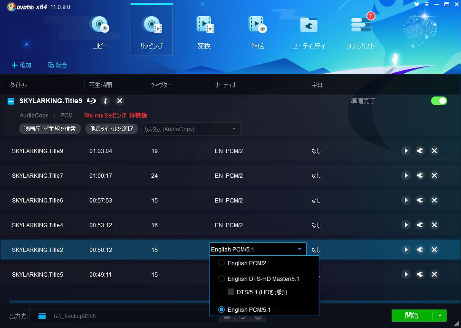461x328 pixels.
Task: Click the タイトル column header
Action: pos(19,85)
